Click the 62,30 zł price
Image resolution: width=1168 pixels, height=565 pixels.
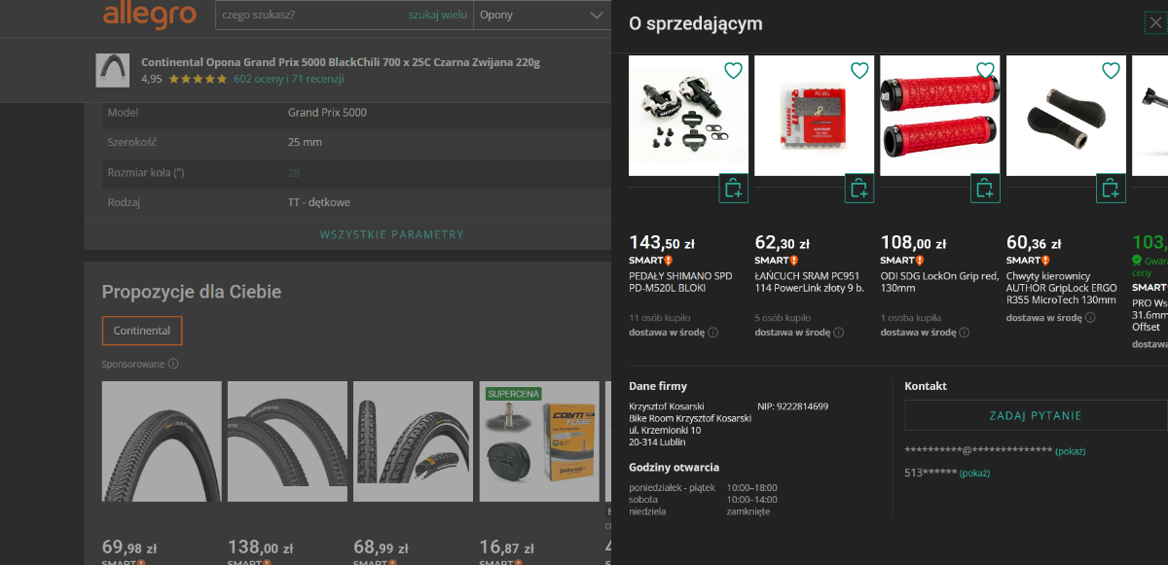782,243
